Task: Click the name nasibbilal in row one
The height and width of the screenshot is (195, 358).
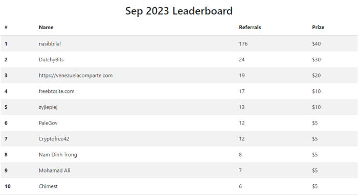Action: (x=50, y=44)
